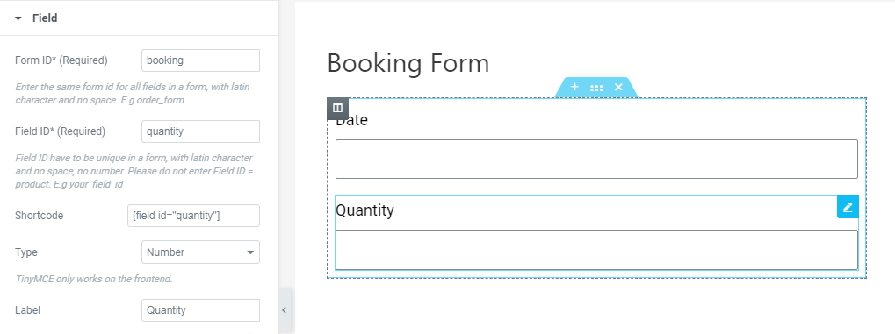Viewport: 895px width, 334px height.
Task: Click the Type dropdown arrow
Action: pos(250,252)
